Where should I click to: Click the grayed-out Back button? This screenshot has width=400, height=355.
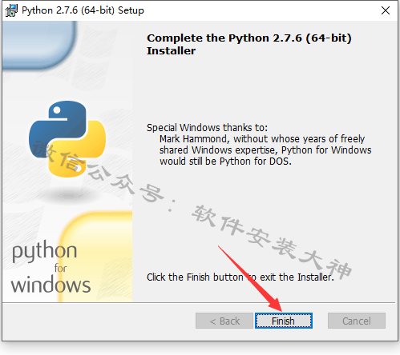pyautogui.click(x=224, y=321)
